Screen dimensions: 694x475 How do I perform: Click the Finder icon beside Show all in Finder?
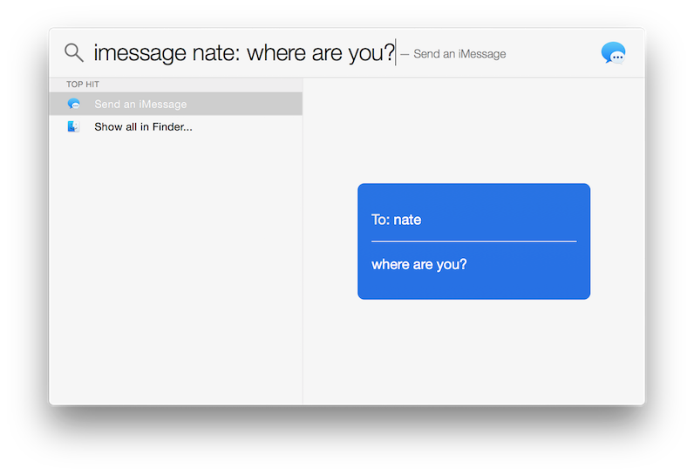tap(74, 127)
